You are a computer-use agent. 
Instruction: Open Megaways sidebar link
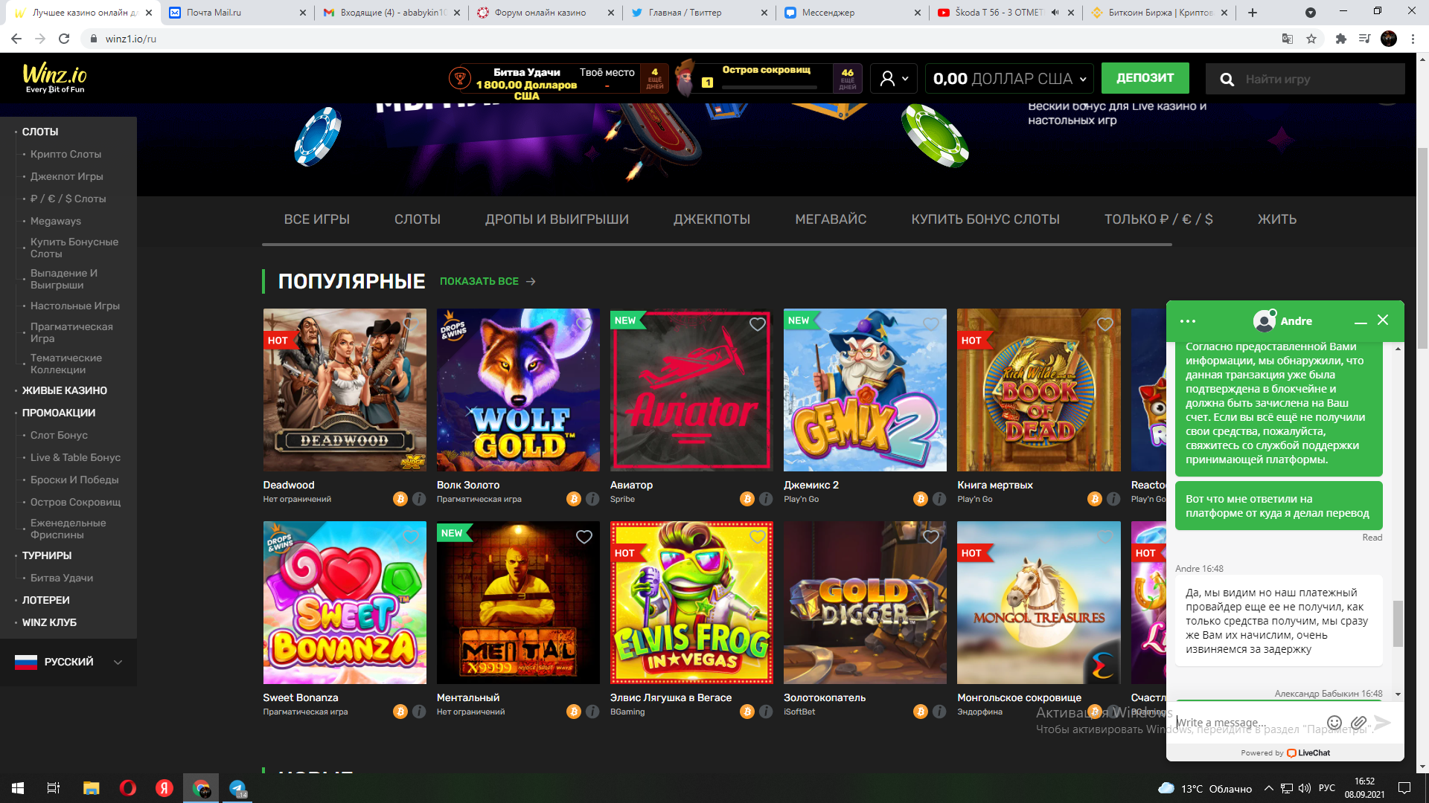56,221
